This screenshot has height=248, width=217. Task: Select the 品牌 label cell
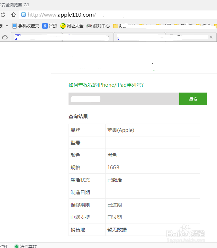87,130
